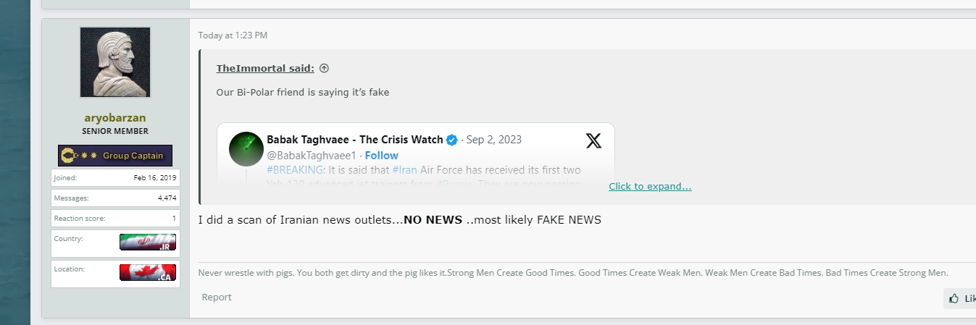The image size is (976, 325).
Task: Click Babak Taghvaee's green profile picture
Action: 246,149
